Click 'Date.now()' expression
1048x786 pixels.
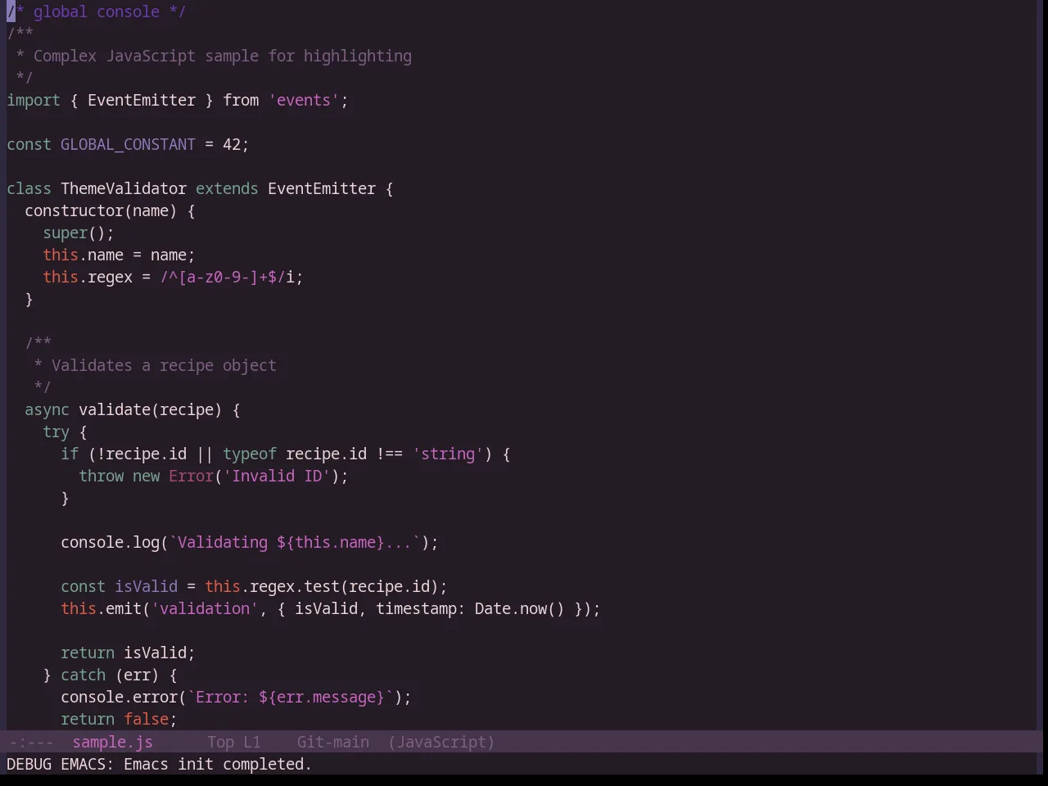click(x=520, y=608)
